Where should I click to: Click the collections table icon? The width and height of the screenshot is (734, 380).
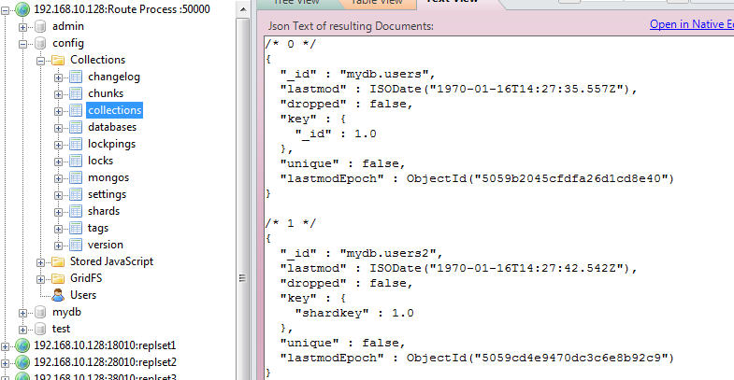click(x=76, y=110)
